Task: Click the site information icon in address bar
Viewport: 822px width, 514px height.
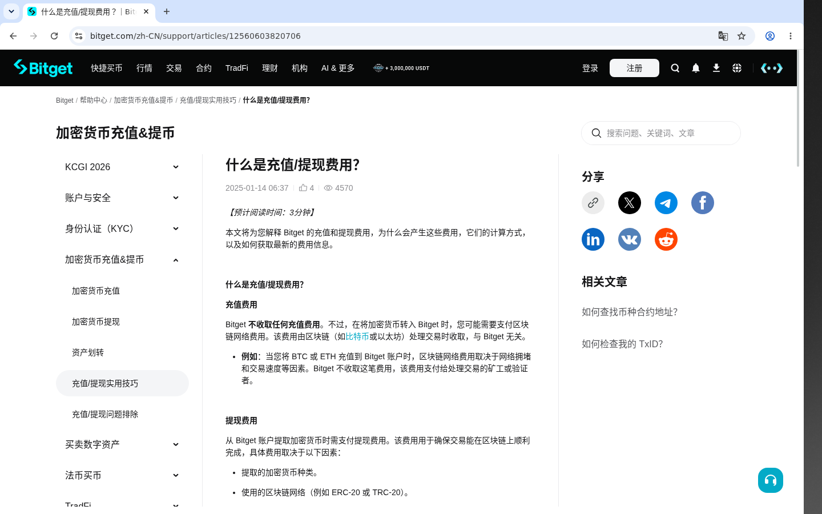Action: (79, 36)
